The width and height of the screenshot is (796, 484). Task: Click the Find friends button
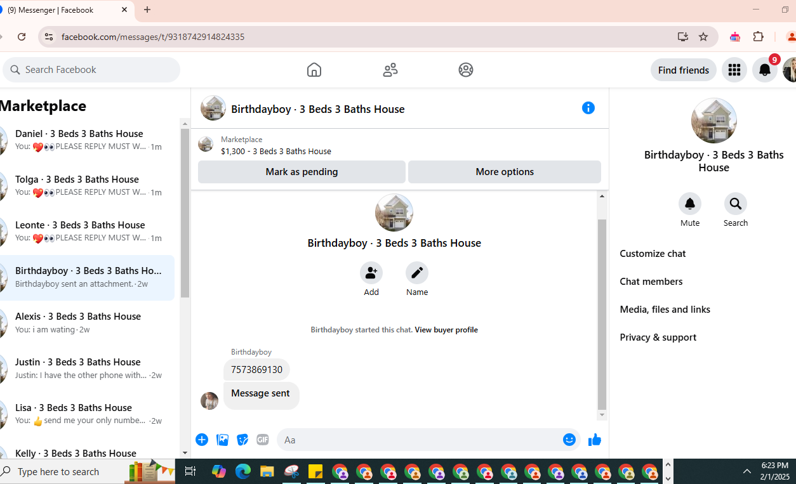click(x=684, y=70)
